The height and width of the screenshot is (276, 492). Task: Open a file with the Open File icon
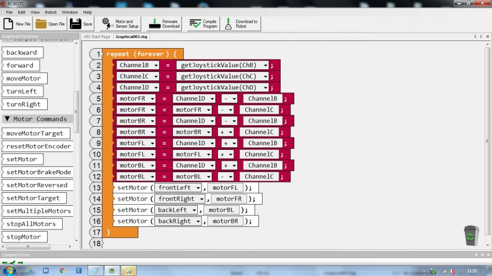(x=41, y=24)
